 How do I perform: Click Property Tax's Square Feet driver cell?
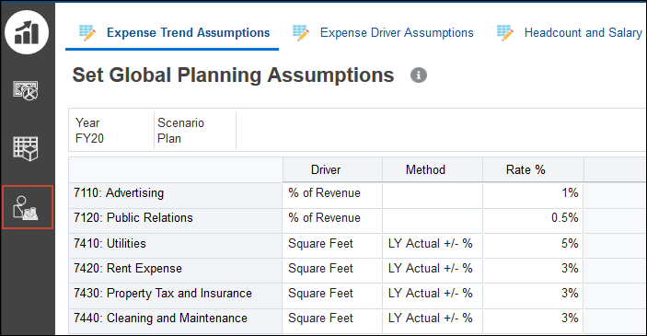pyautogui.click(x=332, y=295)
